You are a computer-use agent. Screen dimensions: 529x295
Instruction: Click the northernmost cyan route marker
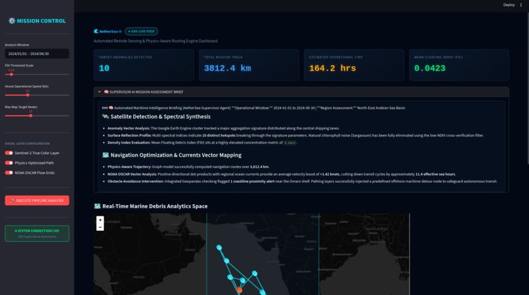pos(219,247)
